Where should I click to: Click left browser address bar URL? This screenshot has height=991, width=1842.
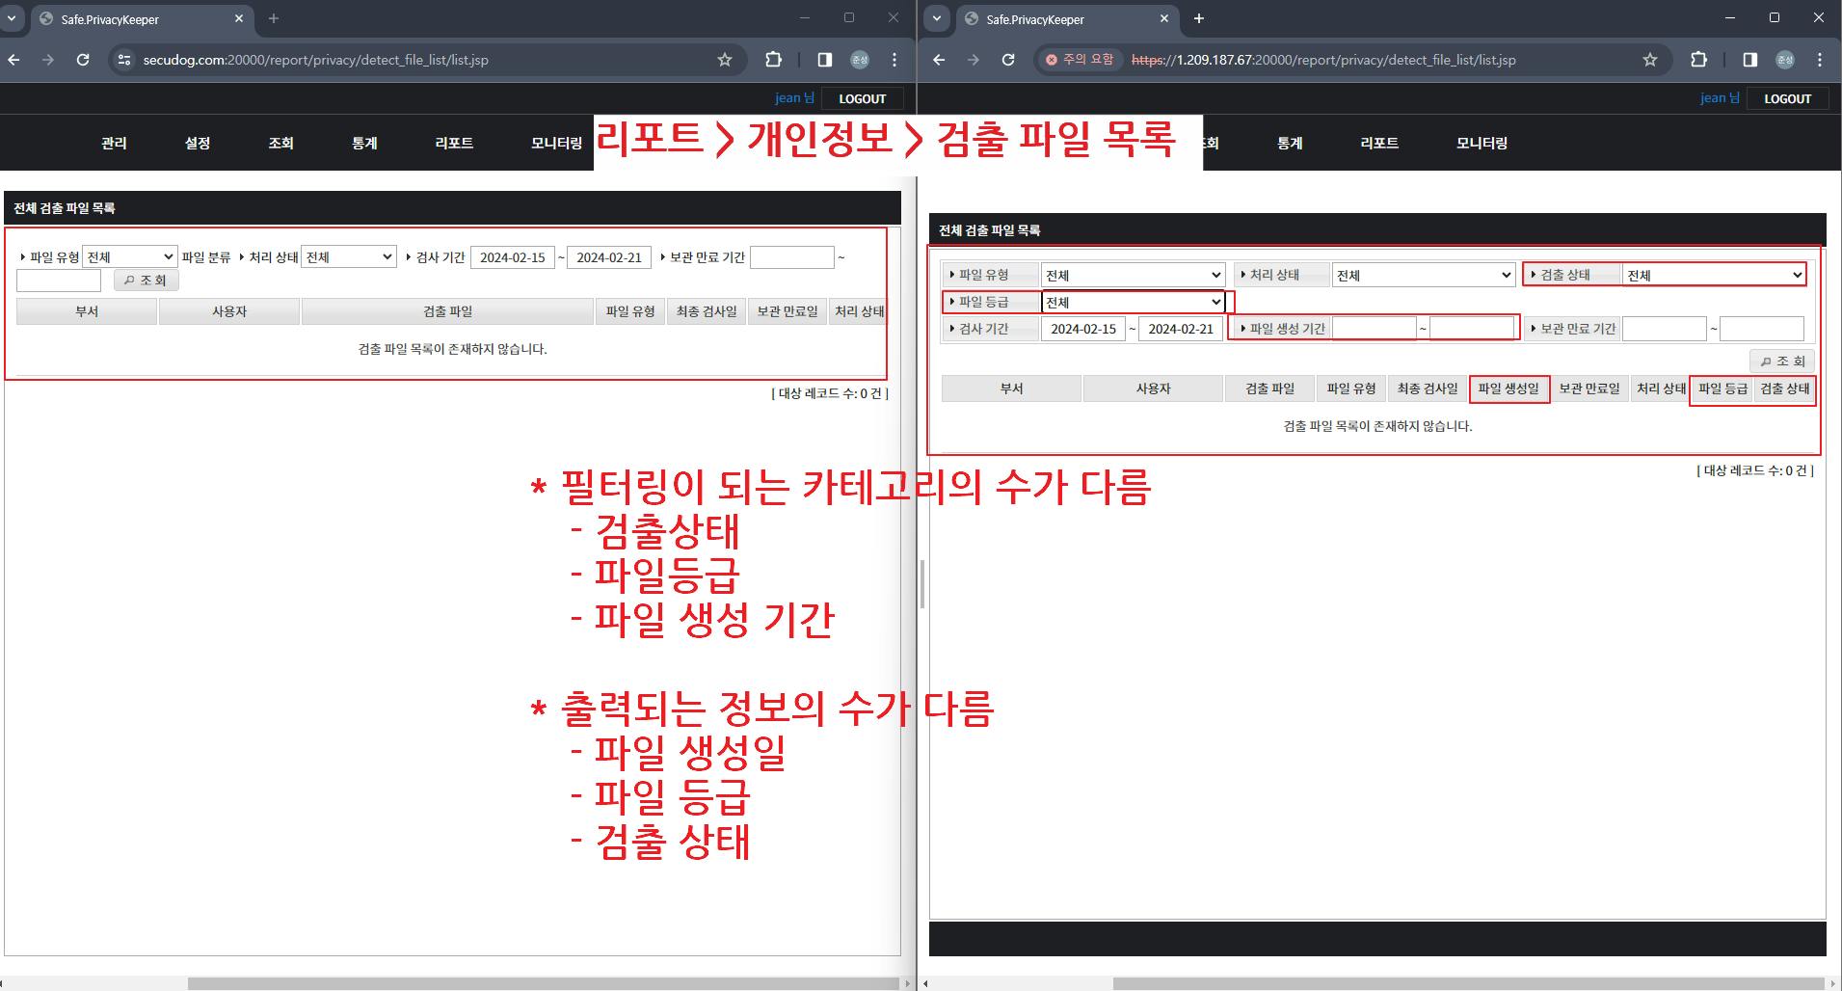coord(316,60)
